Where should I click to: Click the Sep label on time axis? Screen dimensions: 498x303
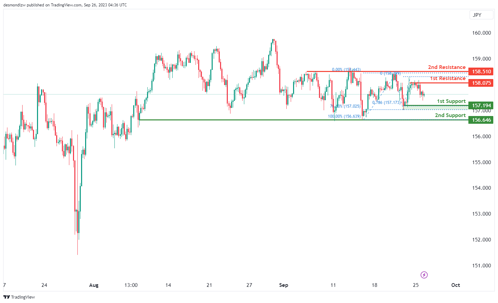click(x=284, y=285)
